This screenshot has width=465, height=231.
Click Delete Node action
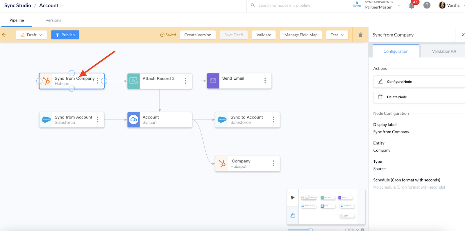coord(419,97)
